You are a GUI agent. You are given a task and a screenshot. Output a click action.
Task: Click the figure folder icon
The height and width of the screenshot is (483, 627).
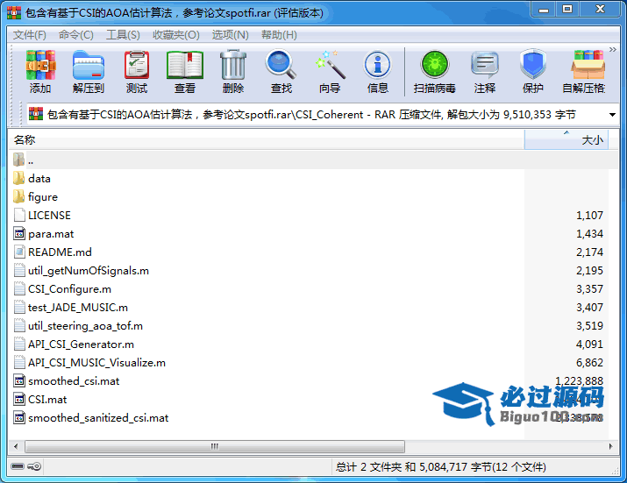18,196
